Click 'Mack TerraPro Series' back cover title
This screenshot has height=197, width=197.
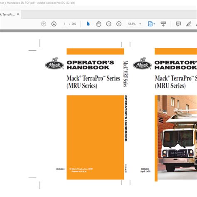click(x=94, y=78)
